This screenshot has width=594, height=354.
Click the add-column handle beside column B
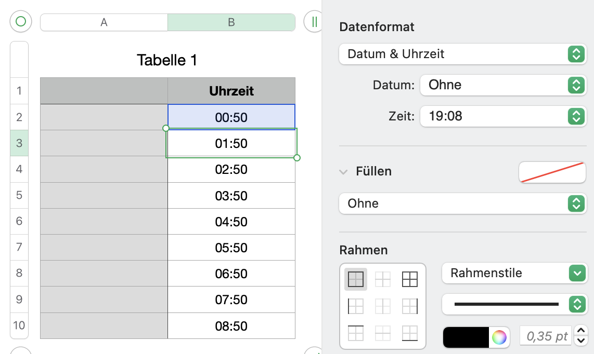click(314, 22)
